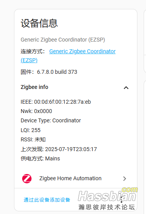Screen dimensions: 146x214
Task: Select the Zigbee Home Automation integration row
Action: [75, 179]
